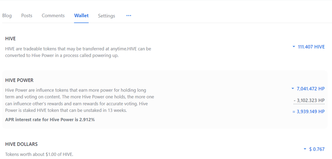Expand the 111.407 HIVE balance dropdown

tap(309, 47)
